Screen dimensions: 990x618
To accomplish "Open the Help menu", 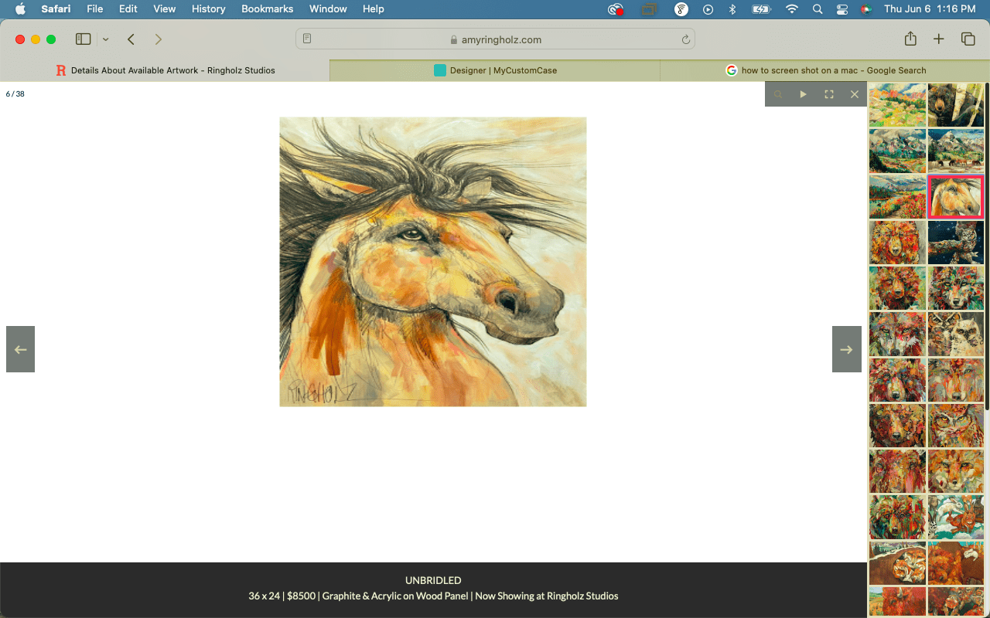I will 374,9.
